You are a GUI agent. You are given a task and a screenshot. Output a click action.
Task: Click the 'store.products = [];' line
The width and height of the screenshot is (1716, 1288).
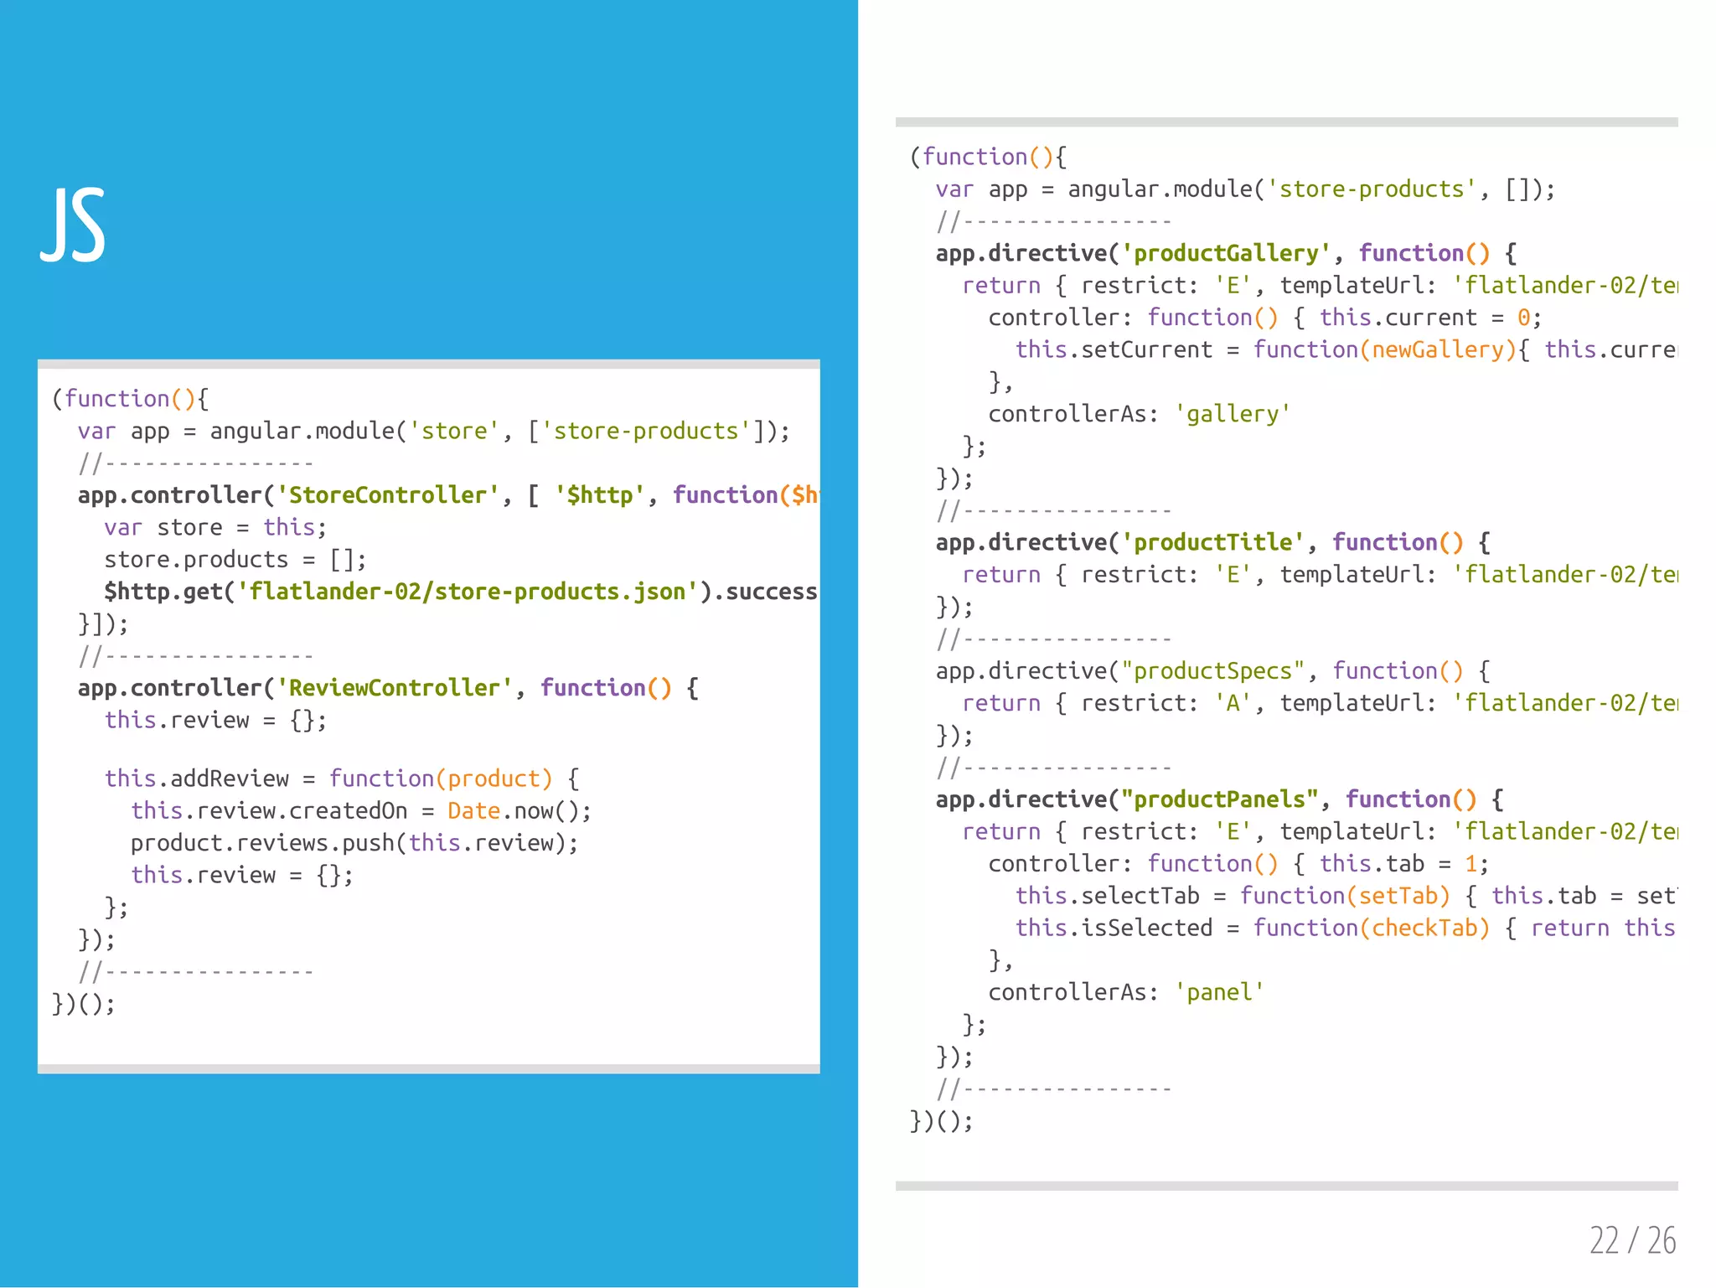click(235, 559)
